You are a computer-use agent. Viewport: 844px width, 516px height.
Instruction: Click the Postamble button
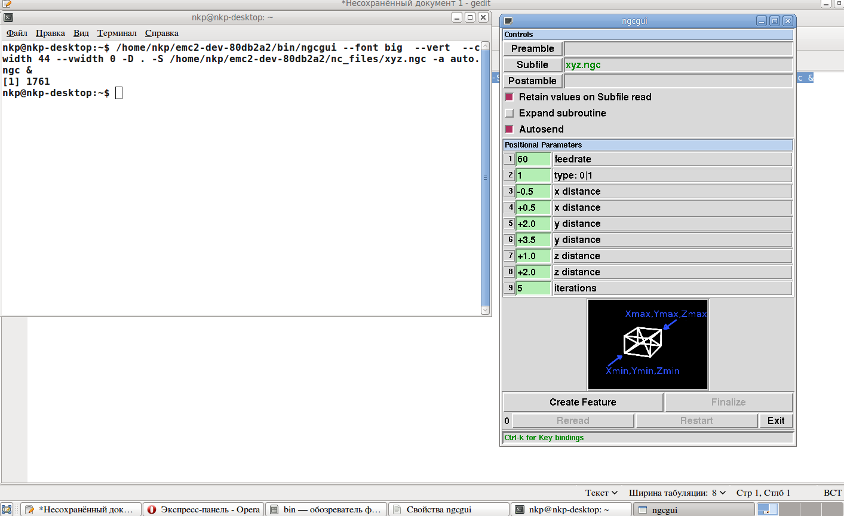[532, 81]
